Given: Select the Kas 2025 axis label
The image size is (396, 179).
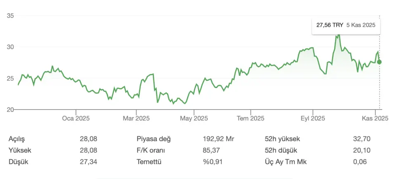Looking at the screenshot, I should [x=375, y=119].
